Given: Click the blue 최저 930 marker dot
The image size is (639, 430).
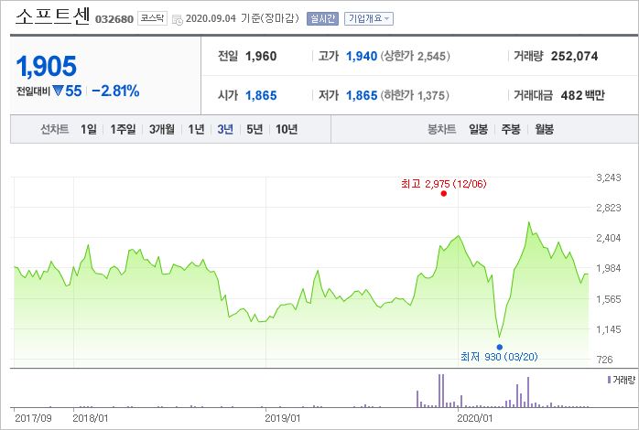Looking at the screenshot, I should pos(500,348).
